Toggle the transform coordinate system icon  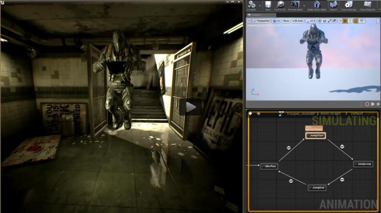pyautogui.click(x=334, y=21)
